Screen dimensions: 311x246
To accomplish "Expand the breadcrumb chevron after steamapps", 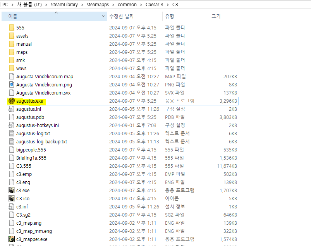I will tap(113, 5).
